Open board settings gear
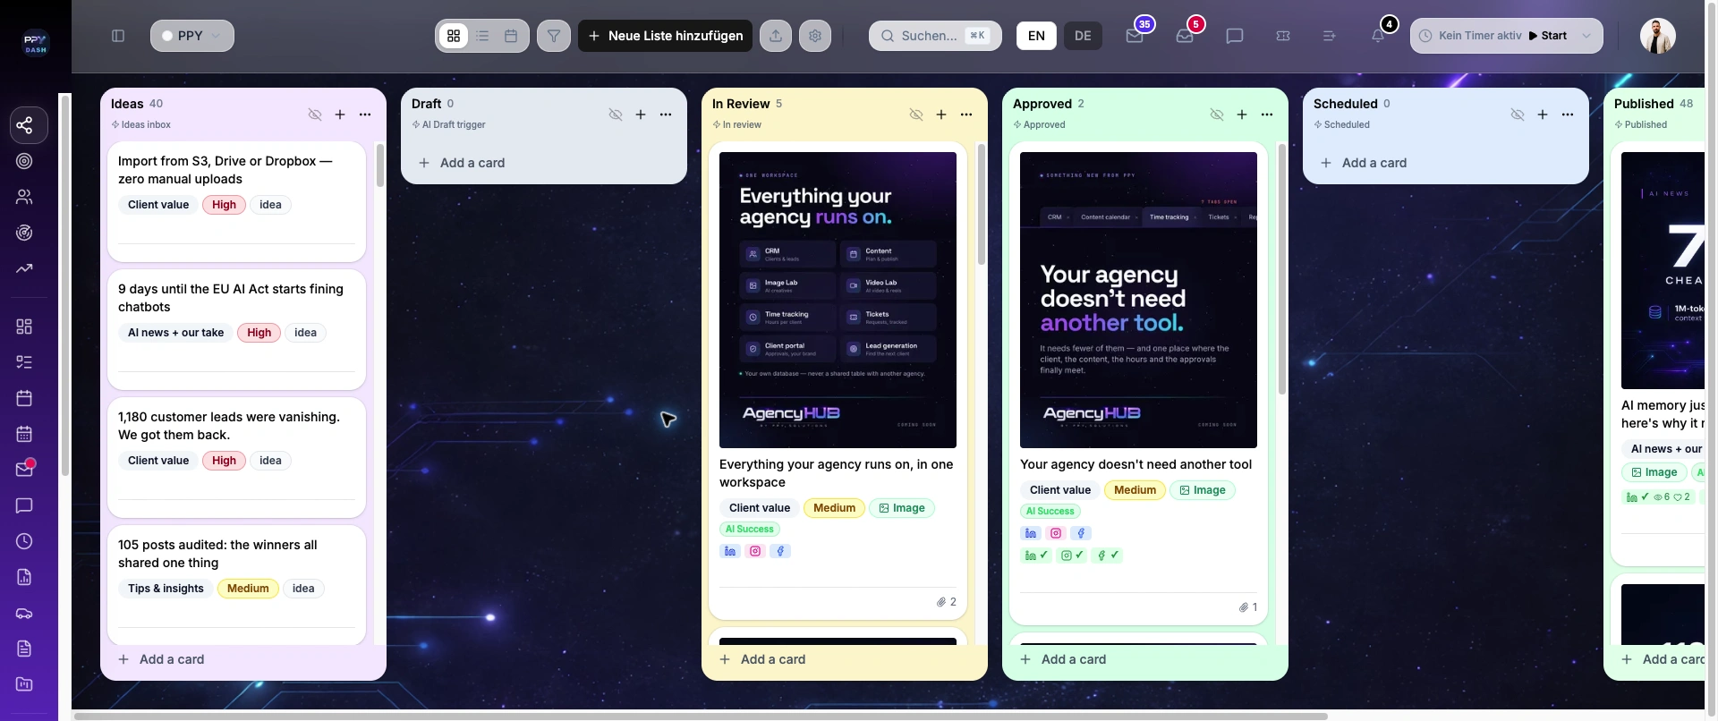 pos(815,36)
